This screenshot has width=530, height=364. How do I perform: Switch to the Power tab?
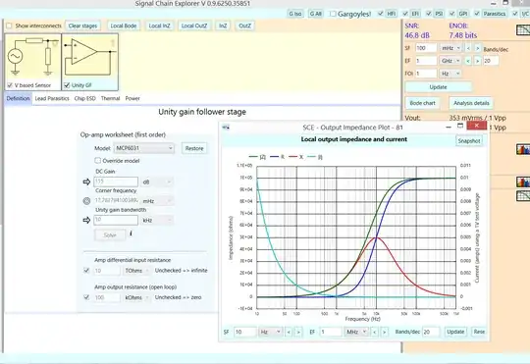tap(132, 98)
